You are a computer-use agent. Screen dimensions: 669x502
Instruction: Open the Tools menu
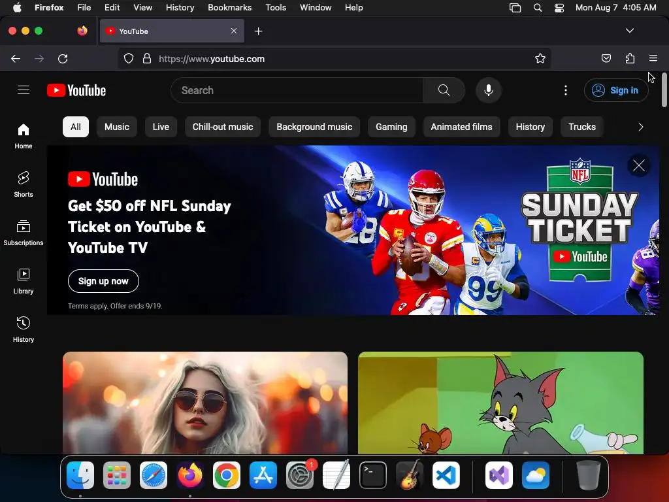(x=276, y=8)
